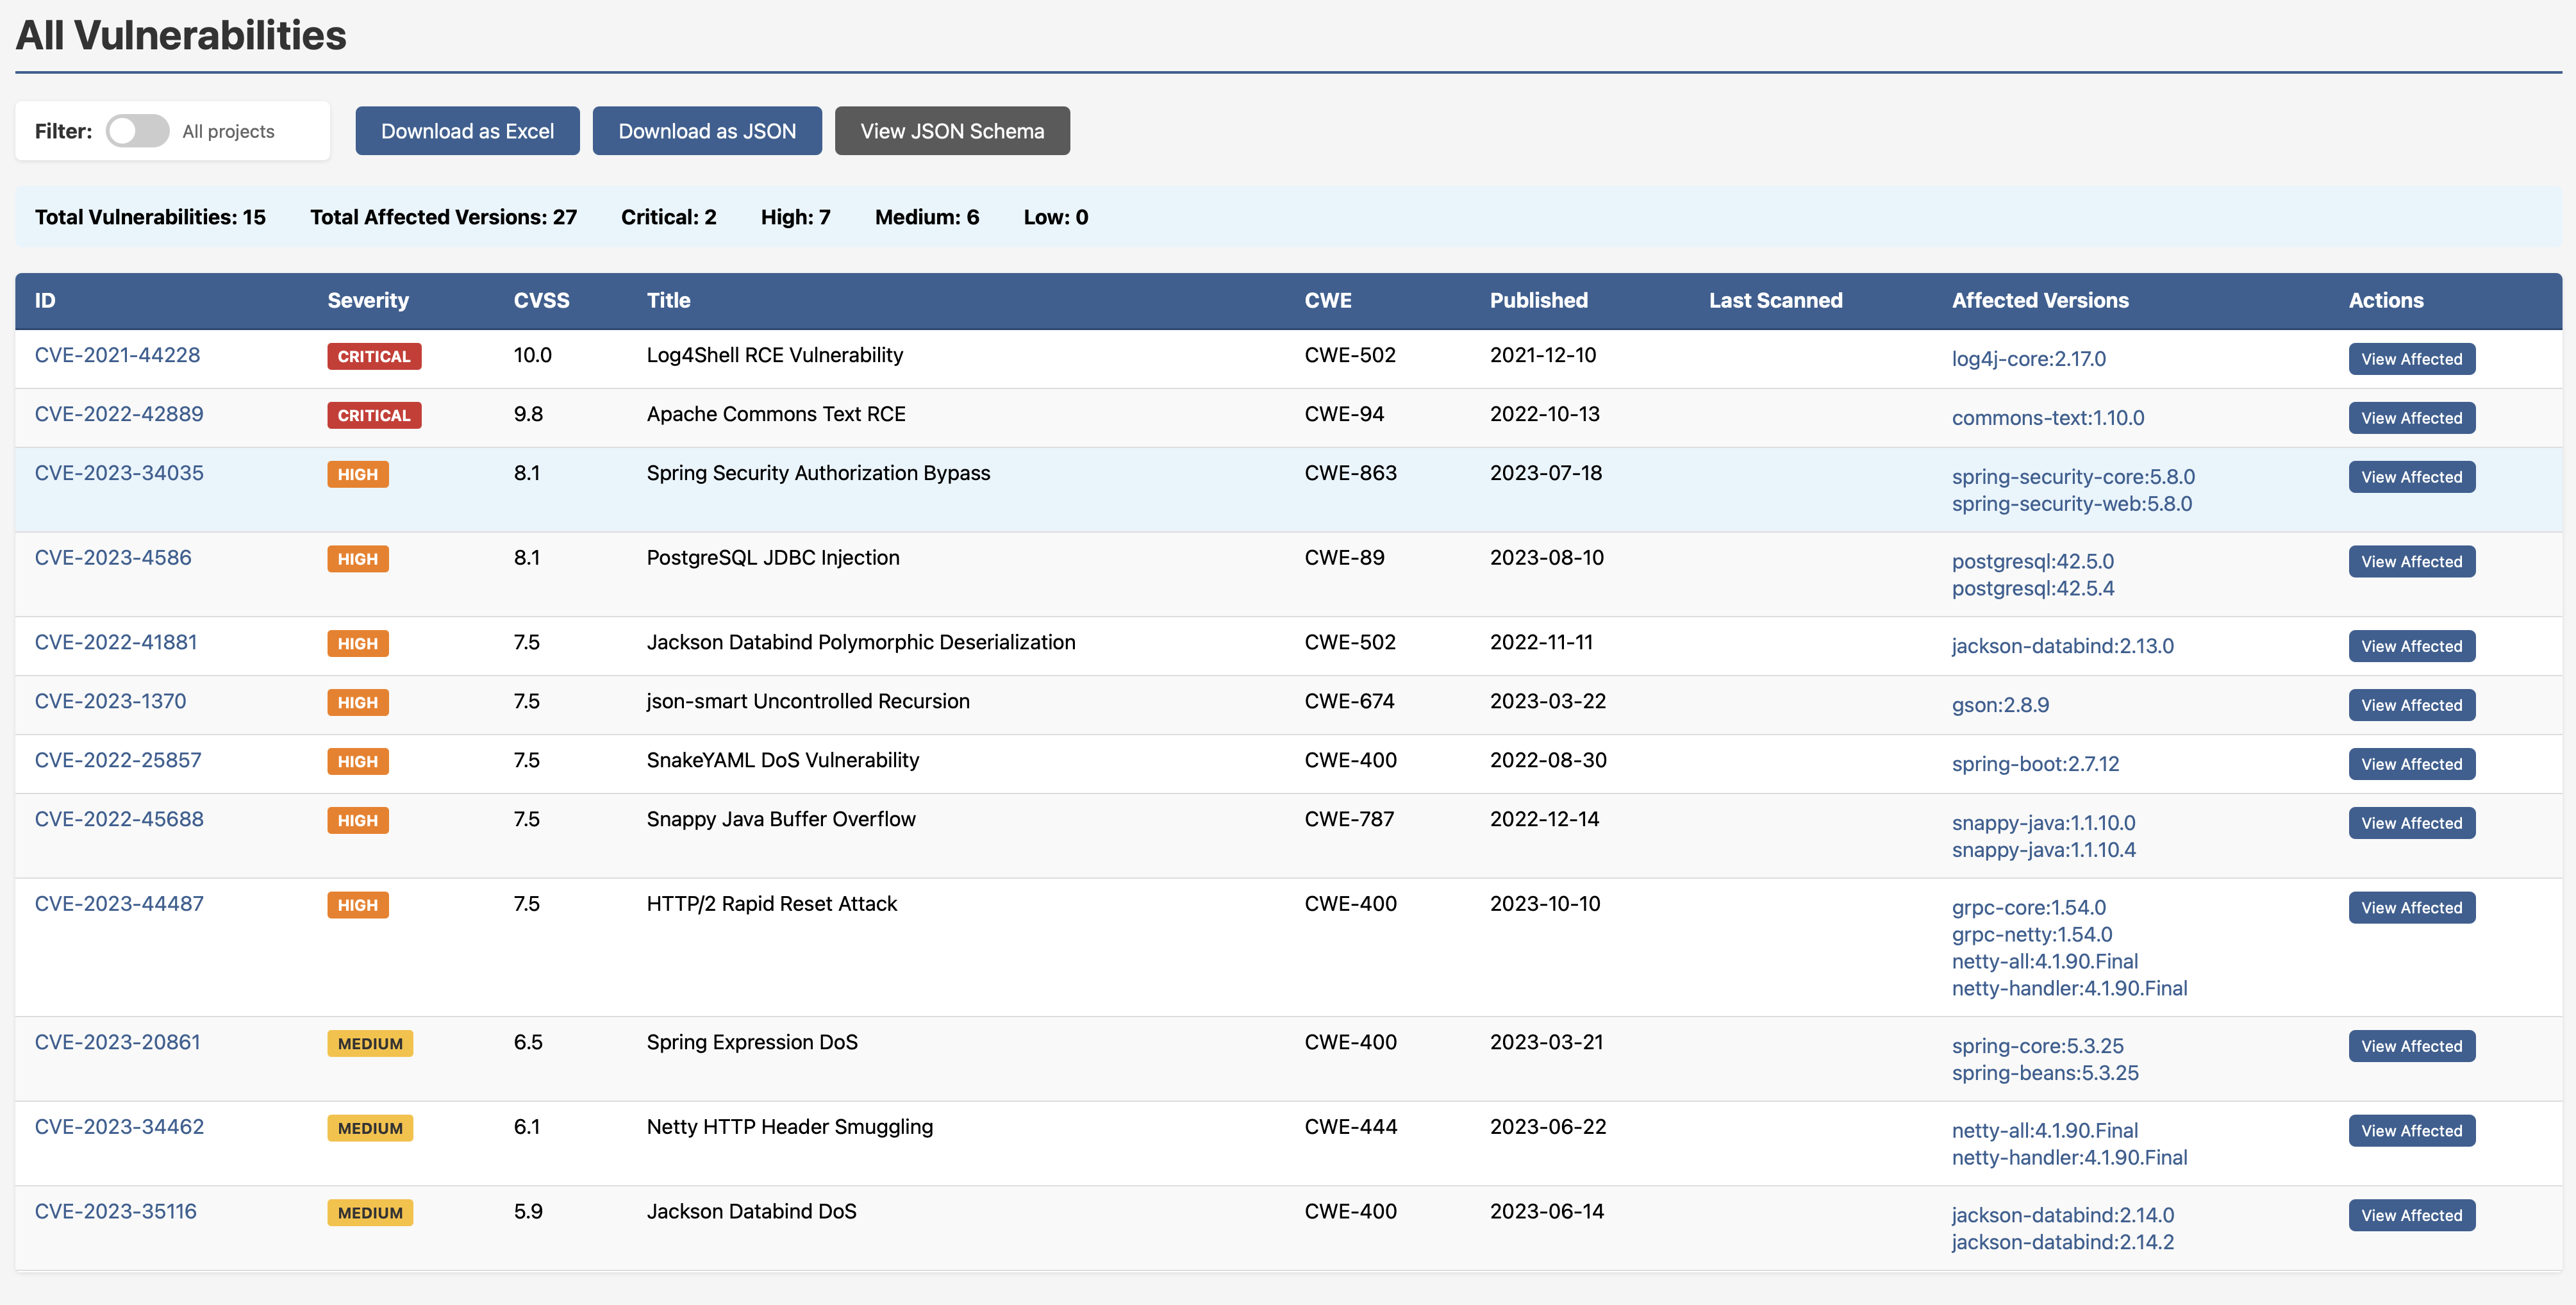
Task: Open CVE-2023-44487 HTTP/2 Rapid Reset Attack
Action: click(x=119, y=903)
